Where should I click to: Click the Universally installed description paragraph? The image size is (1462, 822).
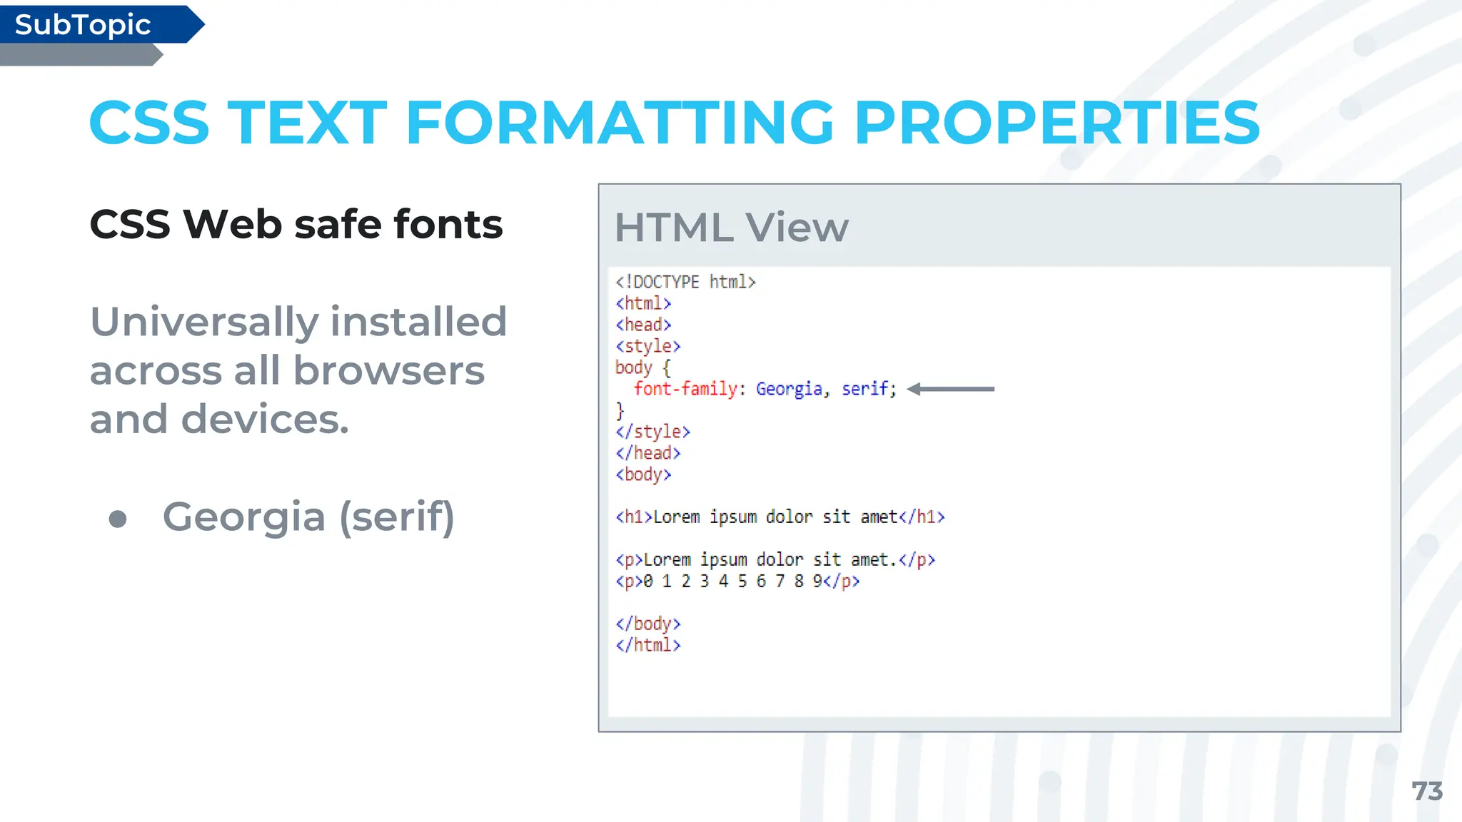coord(298,370)
